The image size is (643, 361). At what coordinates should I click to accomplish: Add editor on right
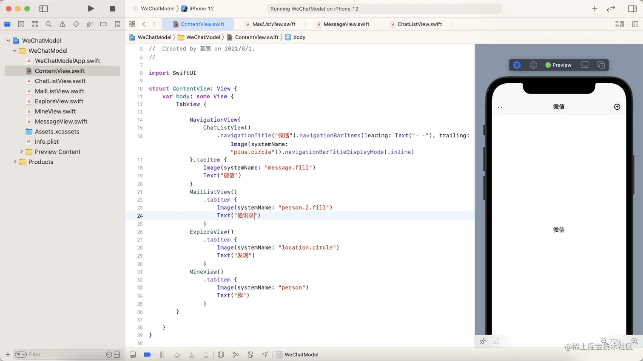[x=635, y=24]
